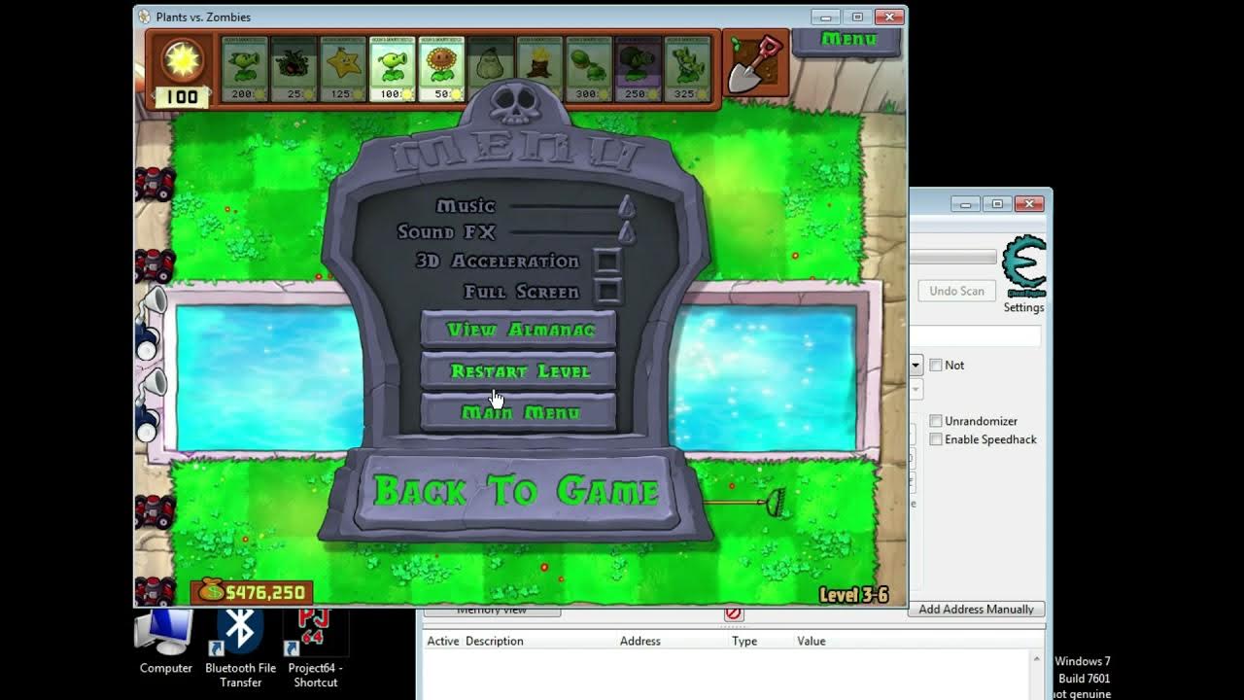Go to Main Menu
Screen dimensions: 1244x700
point(519,412)
